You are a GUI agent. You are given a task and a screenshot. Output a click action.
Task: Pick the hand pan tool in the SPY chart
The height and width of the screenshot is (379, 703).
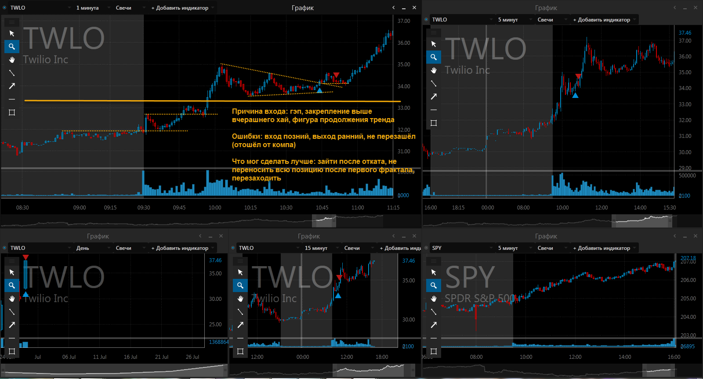pos(434,299)
